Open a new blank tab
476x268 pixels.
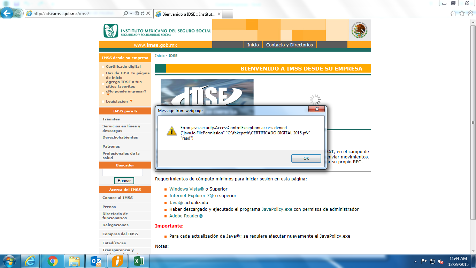point(228,14)
